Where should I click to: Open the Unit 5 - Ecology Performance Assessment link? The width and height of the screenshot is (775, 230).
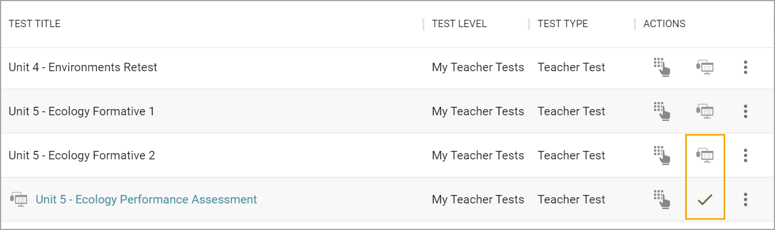(146, 199)
